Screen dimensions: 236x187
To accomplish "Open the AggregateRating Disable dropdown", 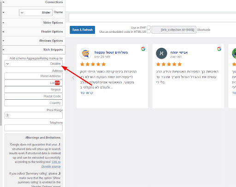I will point(34,64).
